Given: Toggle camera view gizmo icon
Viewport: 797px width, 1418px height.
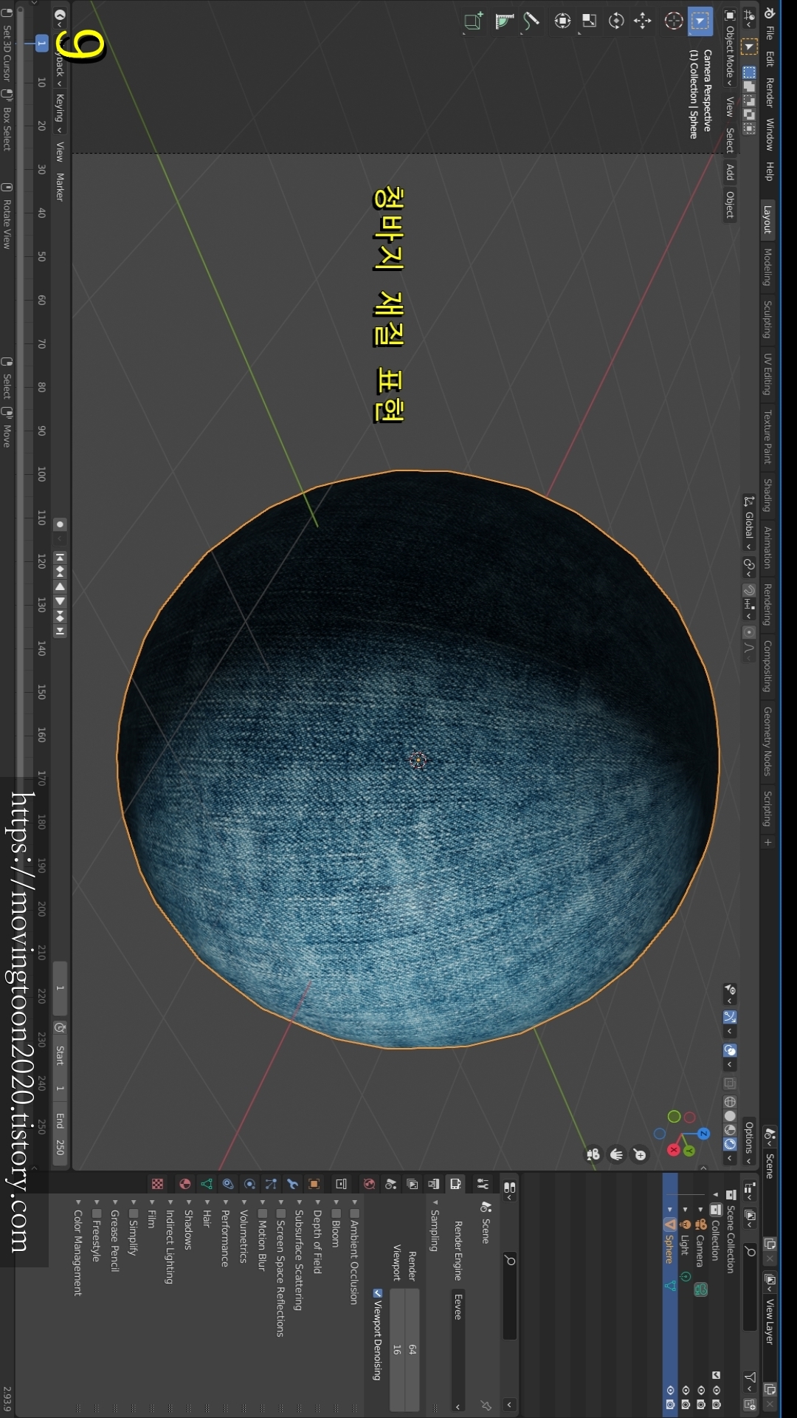Looking at the screenshot, I should (x=593, y=1154).
